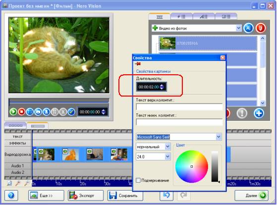Pick a color in the color wheel
Image resolution: width=277 pixels, height=205 pixels.
pos(192,166)
